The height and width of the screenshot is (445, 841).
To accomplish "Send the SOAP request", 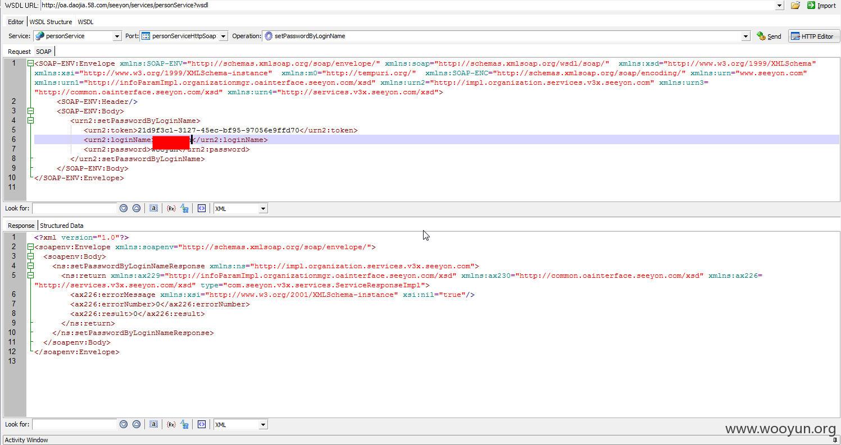I will tap(769, 36).
